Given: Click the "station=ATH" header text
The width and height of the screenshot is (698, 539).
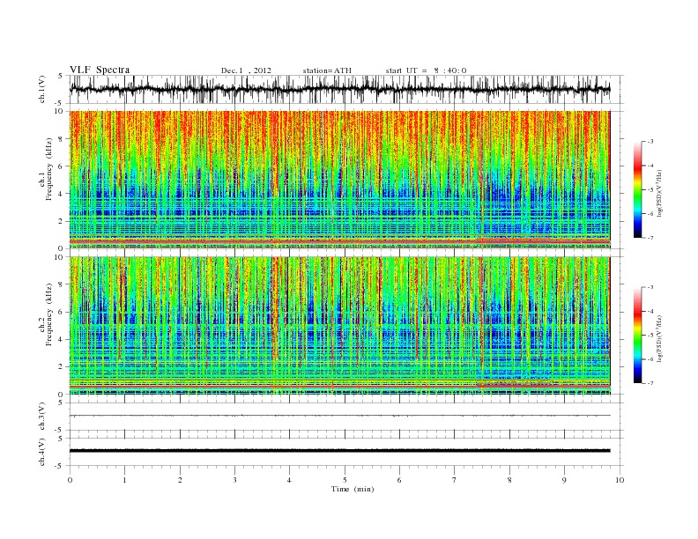Looking at the screenshot, I should pos(327,70).
